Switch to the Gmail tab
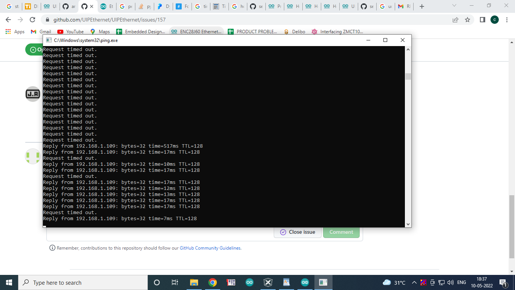 tap(404, 6)
